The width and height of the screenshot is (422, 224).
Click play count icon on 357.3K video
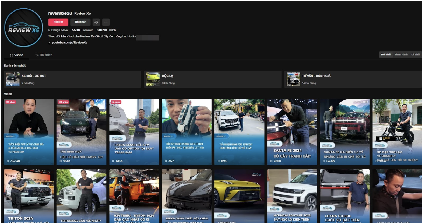pyautogui.click(x=8, y=161)
